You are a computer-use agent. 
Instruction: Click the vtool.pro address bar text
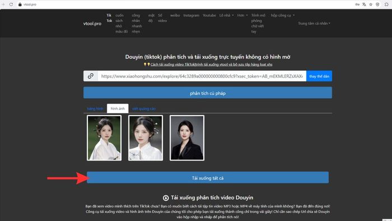[x=30, y=4]
